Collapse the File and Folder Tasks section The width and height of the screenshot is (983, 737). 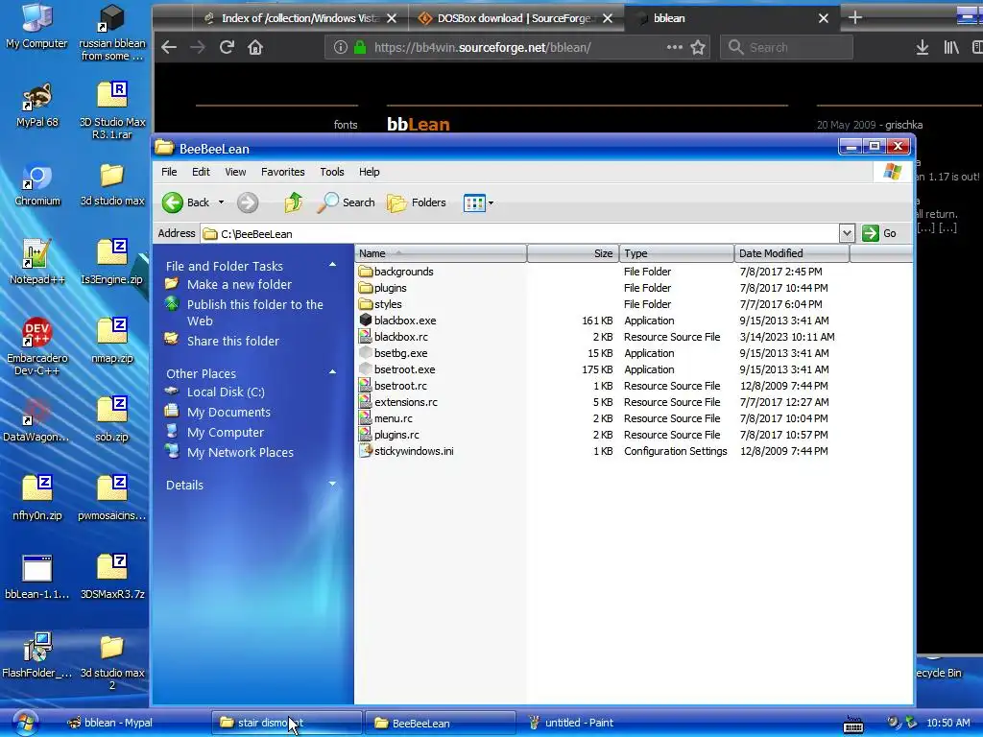(x=332, y=265)
